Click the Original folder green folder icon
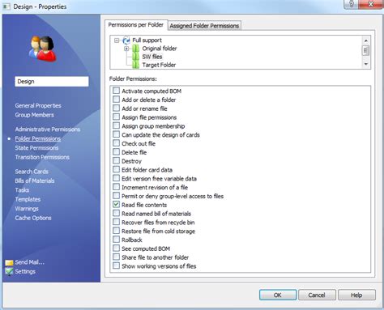Screen dimensions: 384x310 click(x=135, y=49)
